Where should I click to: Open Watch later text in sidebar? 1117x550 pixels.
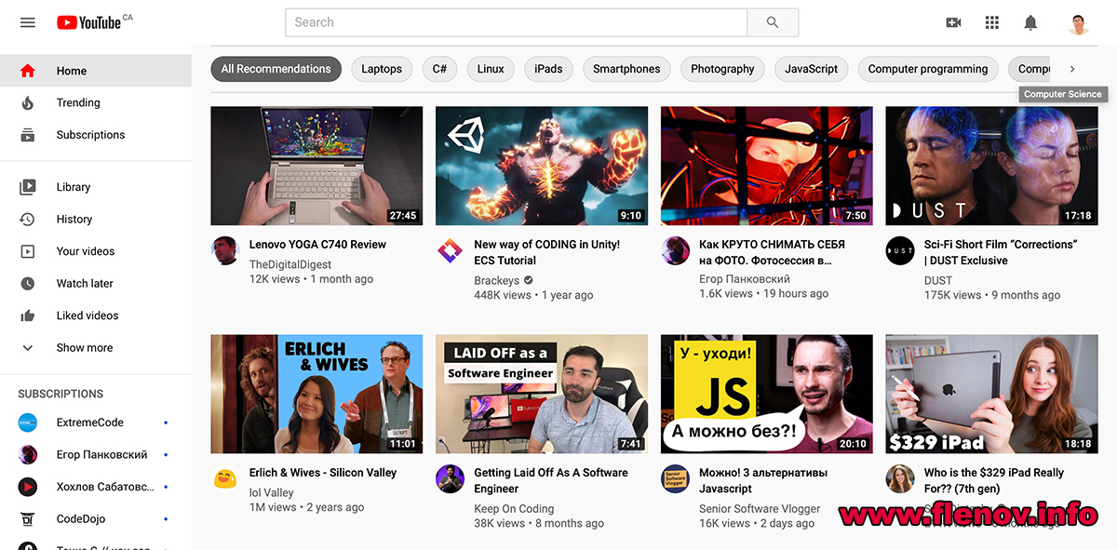click(x=85, y=284)
